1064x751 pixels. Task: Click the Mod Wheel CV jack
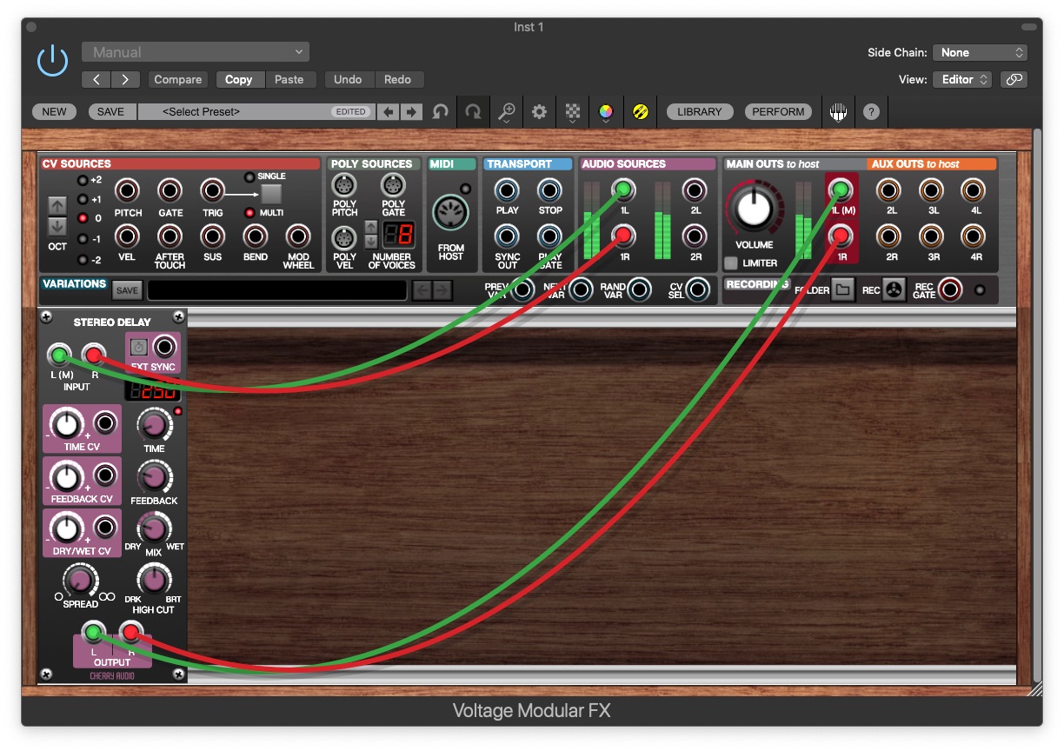pos(298,236)
